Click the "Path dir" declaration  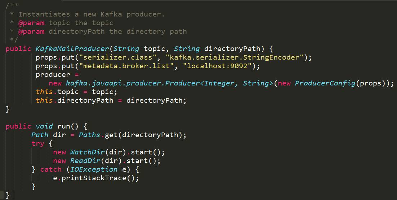point(48,135)
